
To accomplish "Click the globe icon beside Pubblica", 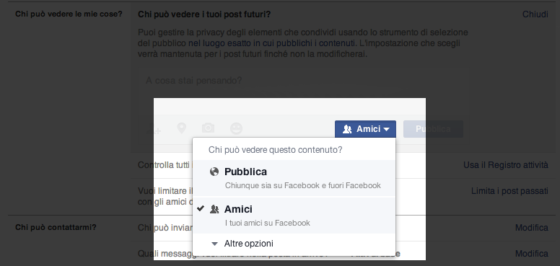I will [x=214, y=172].
